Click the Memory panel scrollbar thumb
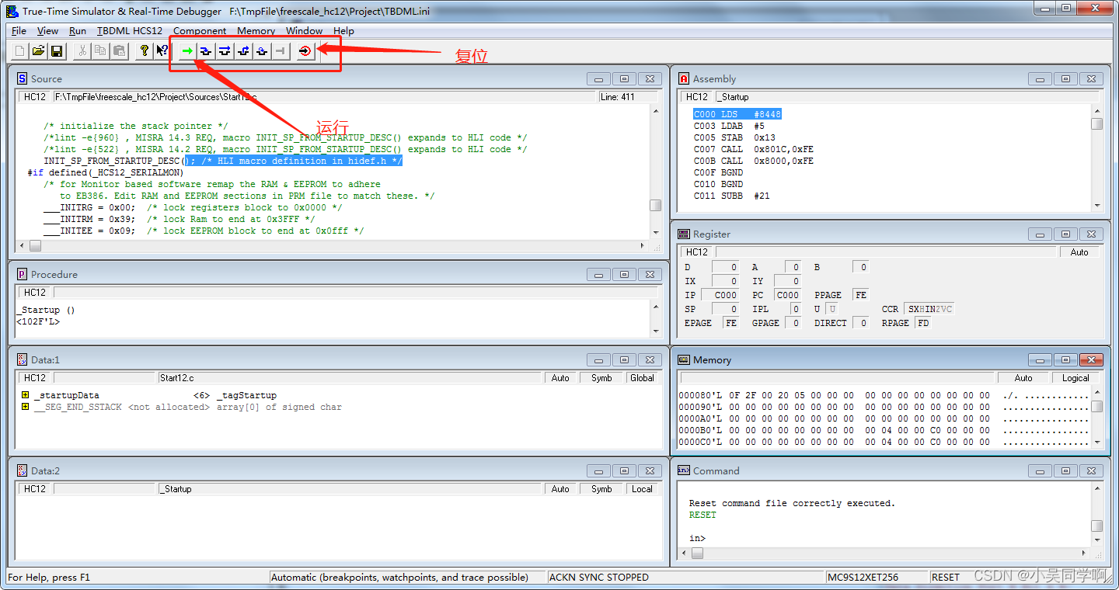This screenshot has width=1119, height=590. [x=1096, y=407]
